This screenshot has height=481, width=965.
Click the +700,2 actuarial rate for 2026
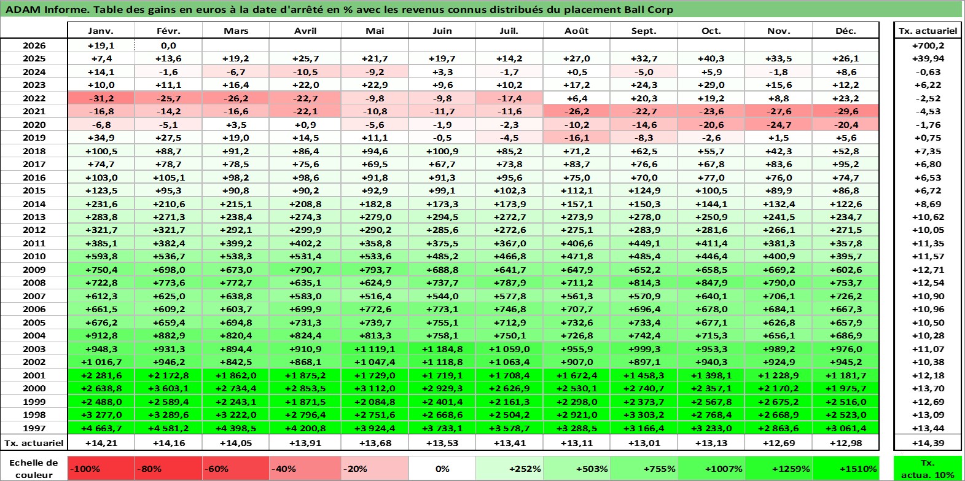pyautogui.click(x=928, y=45)
